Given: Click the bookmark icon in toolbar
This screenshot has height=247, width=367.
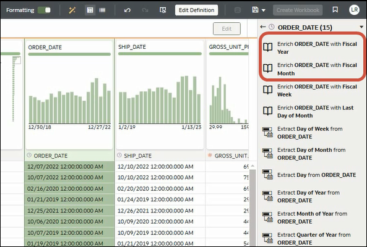Looking at the screenshot, I should (335, 10).
